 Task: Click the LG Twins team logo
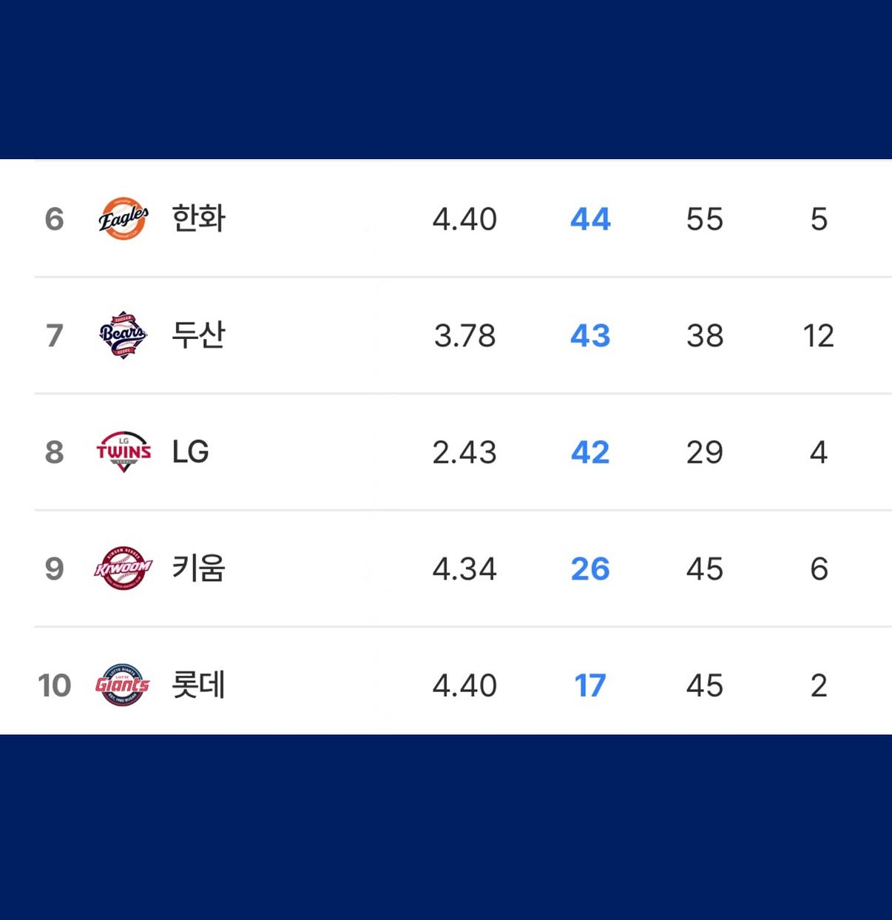(x=123, y=452)
